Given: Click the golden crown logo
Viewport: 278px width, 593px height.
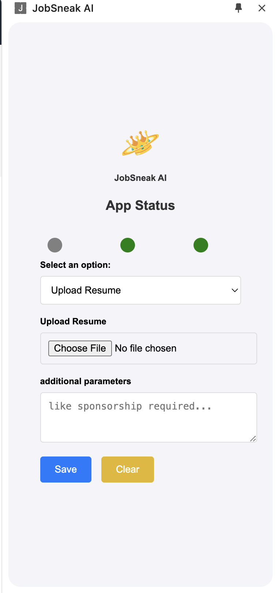Looking at the screenshot, I should (140, 143).
